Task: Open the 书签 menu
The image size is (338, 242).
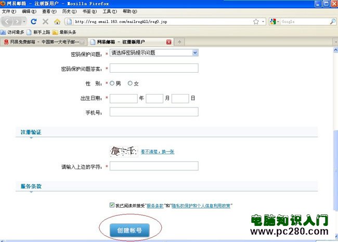Action: [x=86, y=11]
